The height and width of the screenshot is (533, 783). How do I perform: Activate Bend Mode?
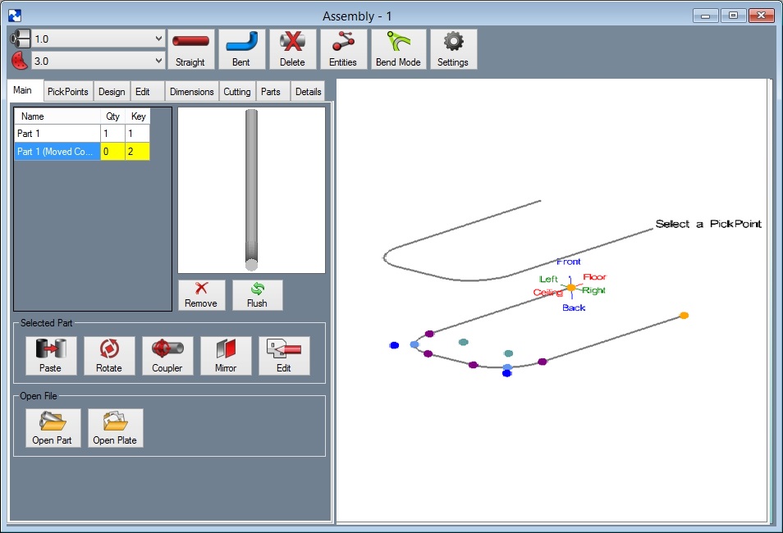click(x=399, y=49)
